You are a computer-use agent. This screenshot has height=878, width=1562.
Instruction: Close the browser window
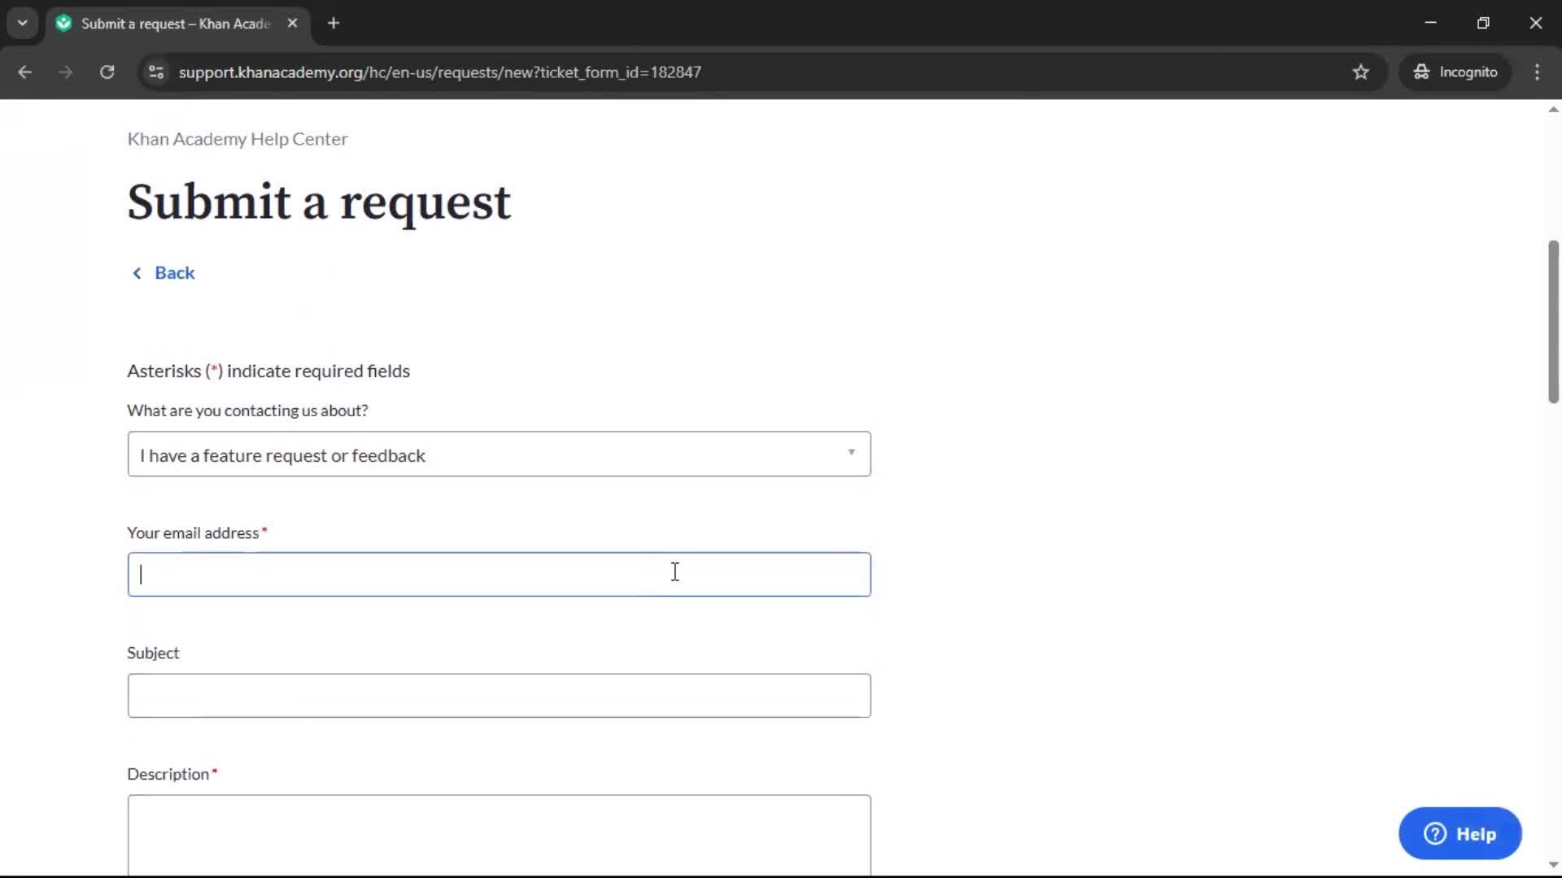1535,23
